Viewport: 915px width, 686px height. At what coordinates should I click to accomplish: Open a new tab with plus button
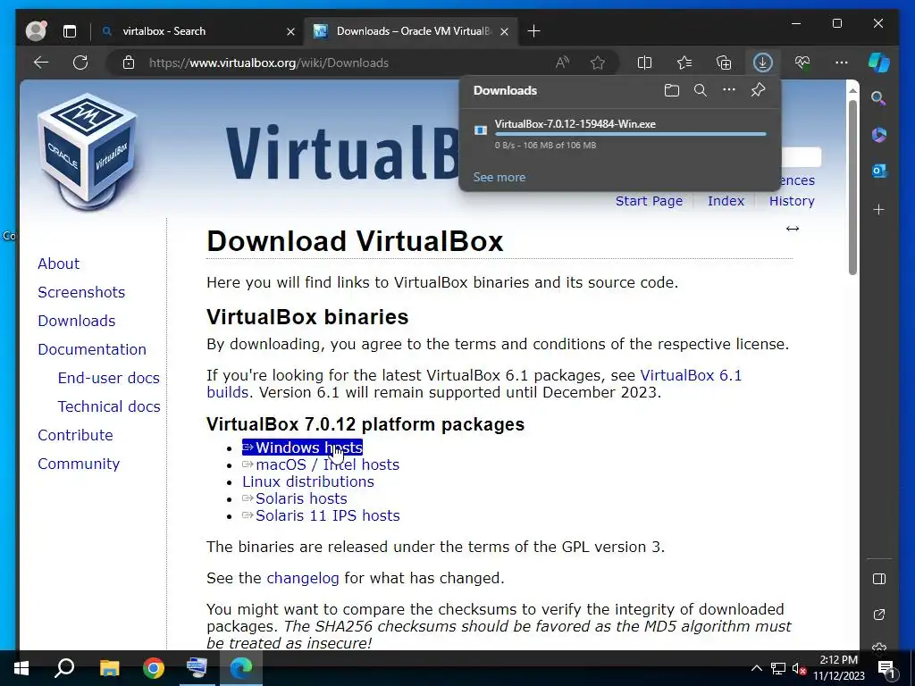click(533, 31)
